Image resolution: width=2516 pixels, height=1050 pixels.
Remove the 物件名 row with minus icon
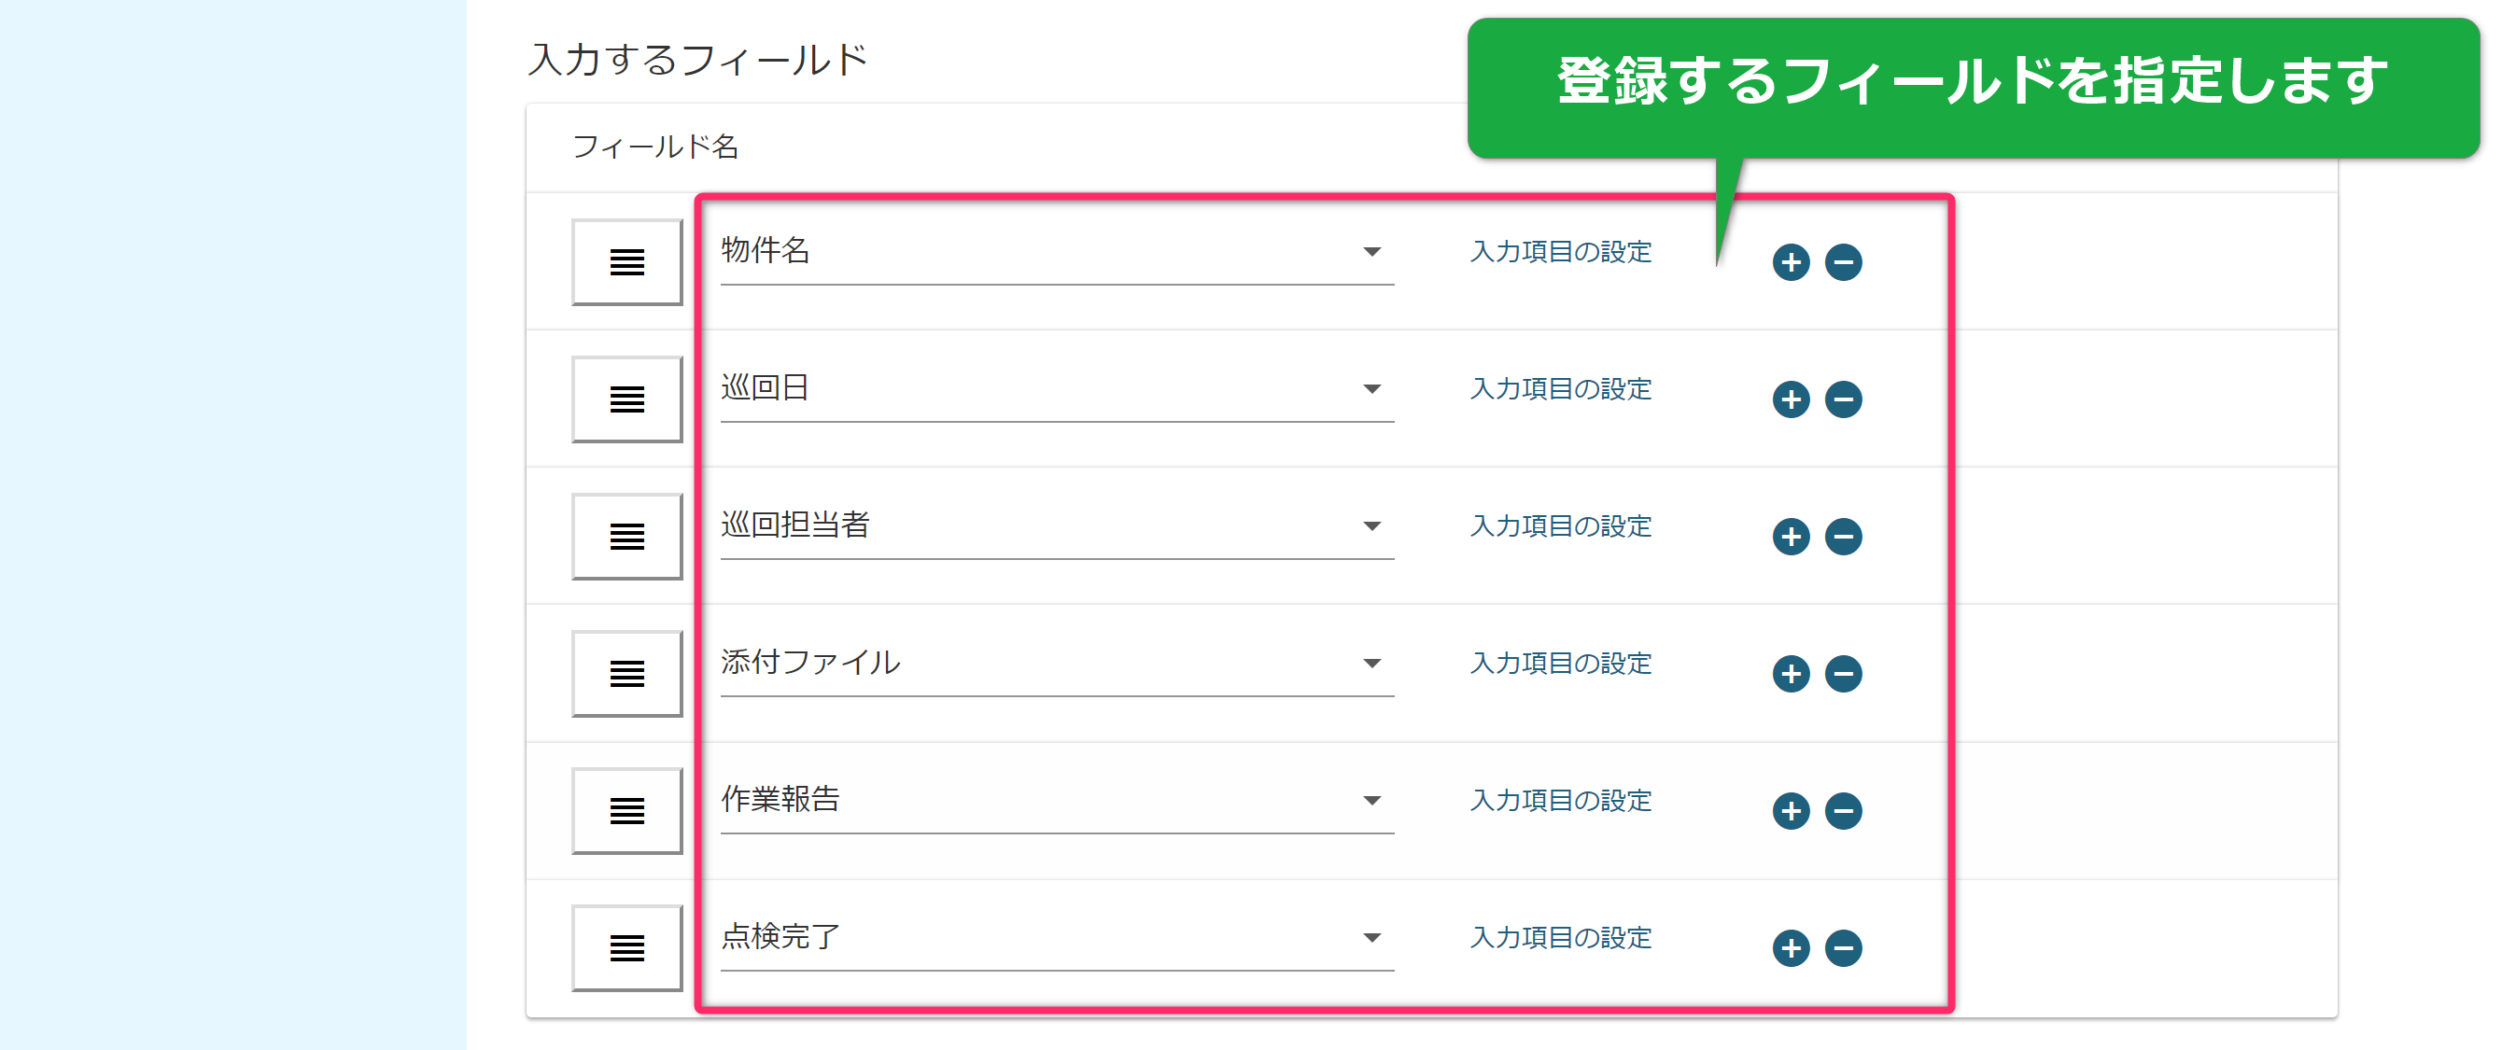(x=1843, y=261)
